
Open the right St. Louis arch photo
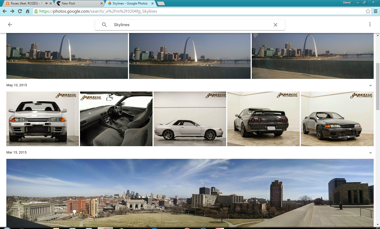313,56
